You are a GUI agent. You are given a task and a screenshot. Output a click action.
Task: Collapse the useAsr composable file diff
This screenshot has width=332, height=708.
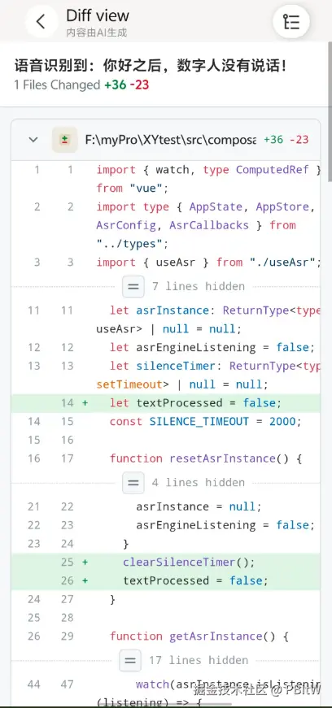[x=33, y=140]
